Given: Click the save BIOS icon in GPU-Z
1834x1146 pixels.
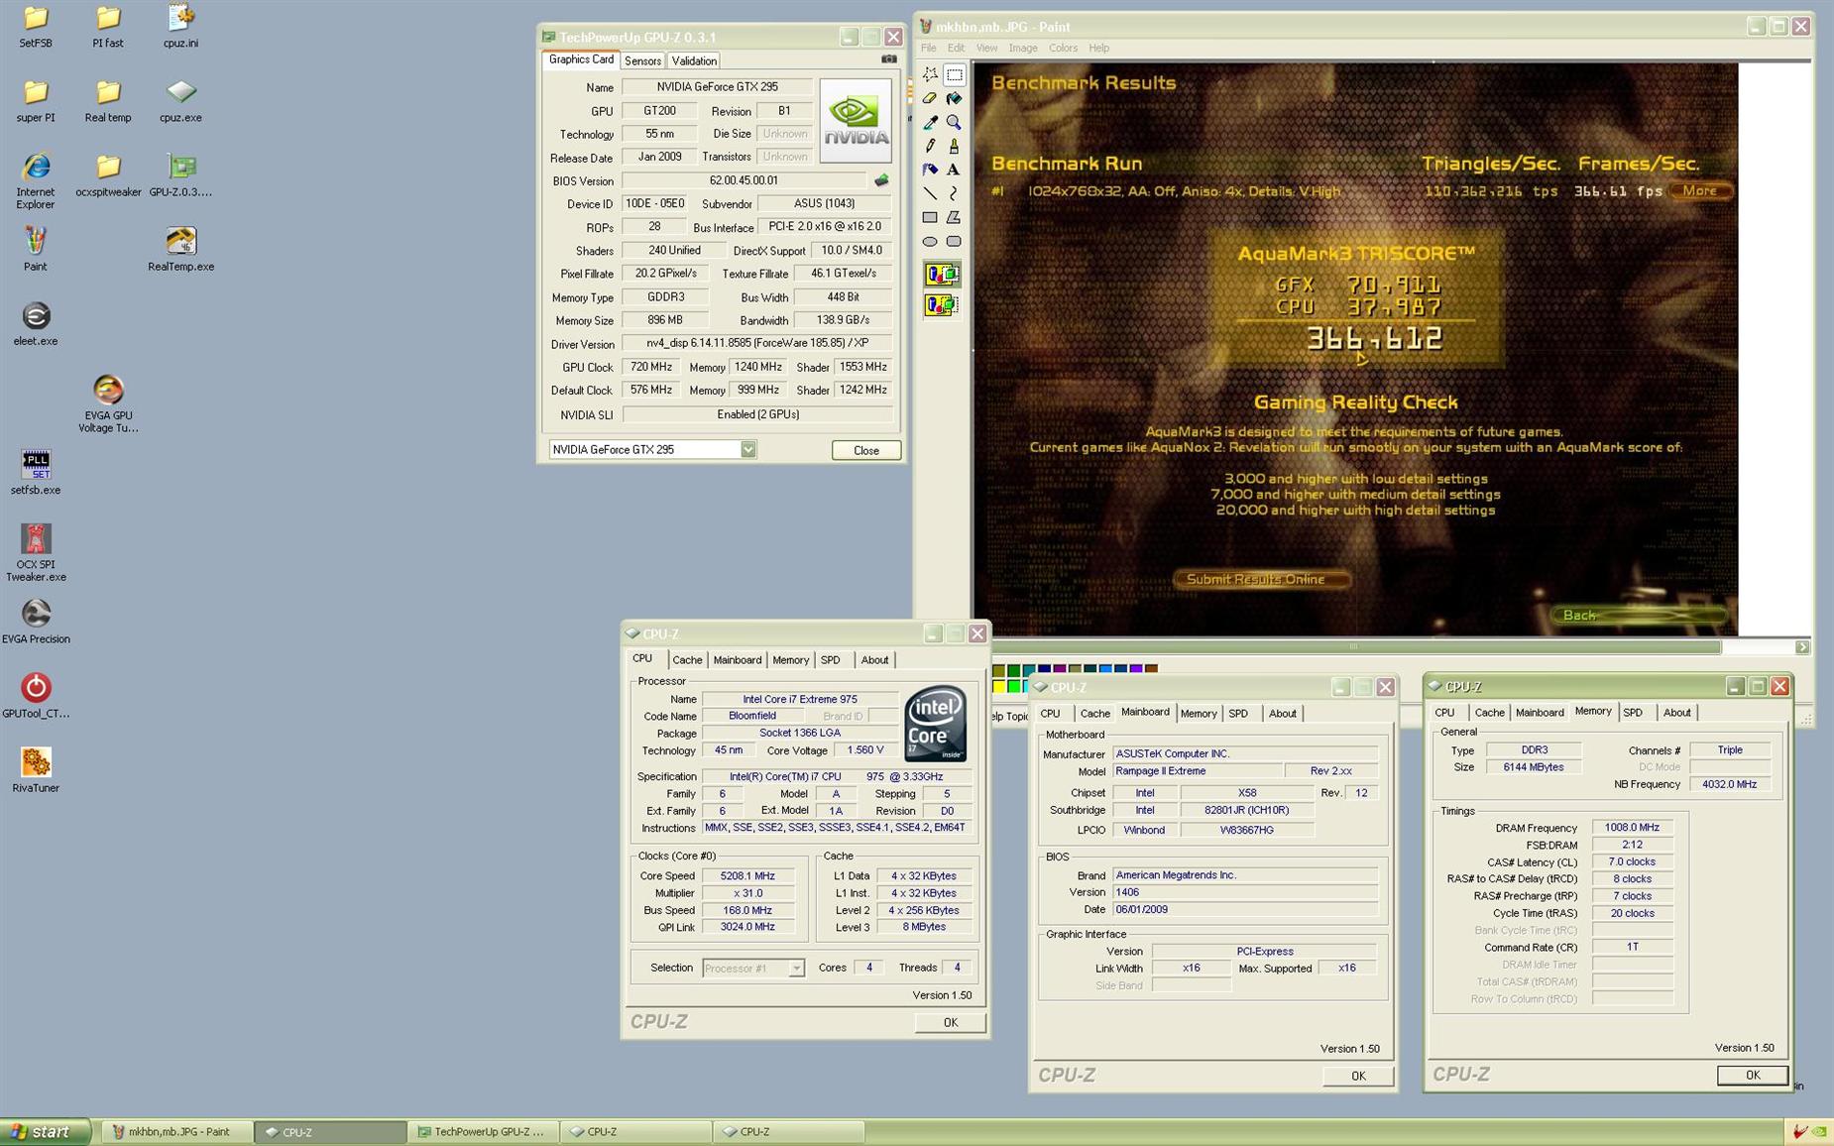Looking at the screenshot, I should (x=881, y=180).
